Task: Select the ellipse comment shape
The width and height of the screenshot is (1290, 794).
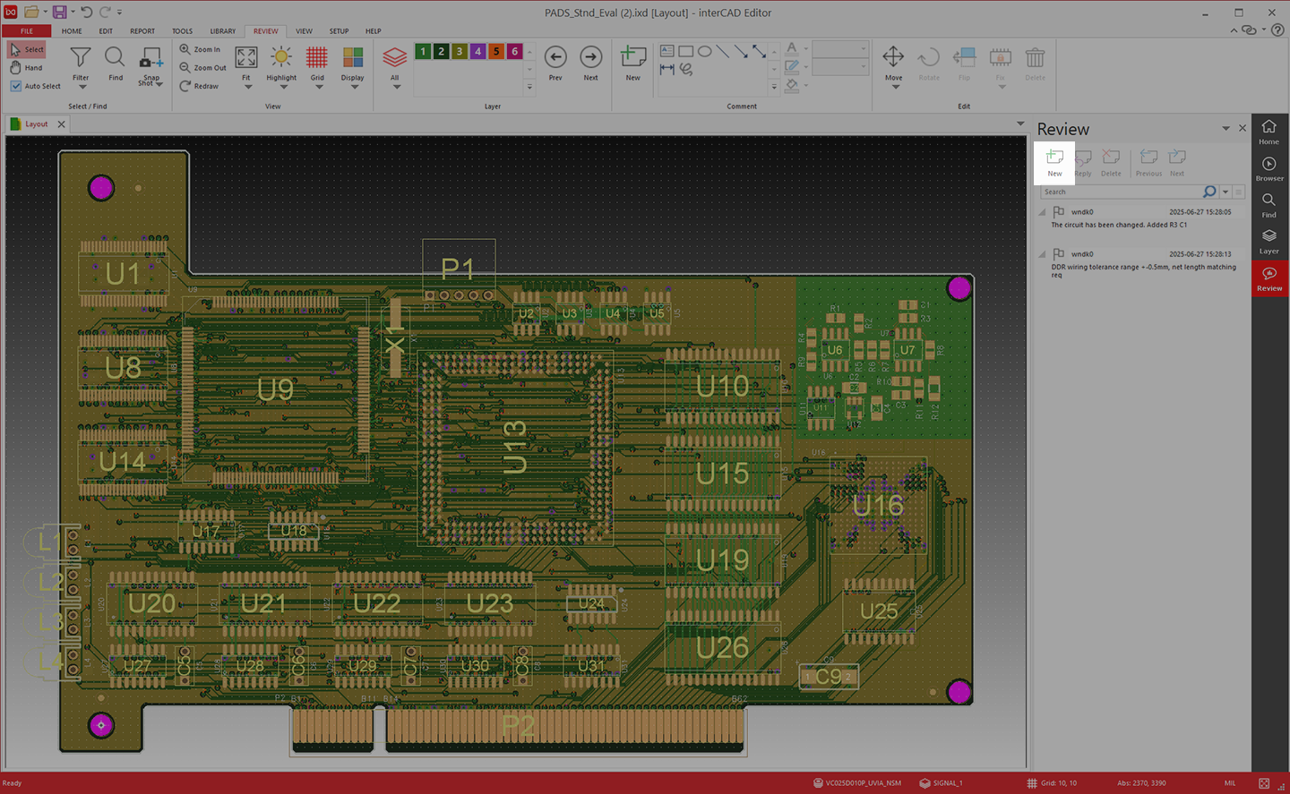Action: pyautogui.click(x=705, y=51)
